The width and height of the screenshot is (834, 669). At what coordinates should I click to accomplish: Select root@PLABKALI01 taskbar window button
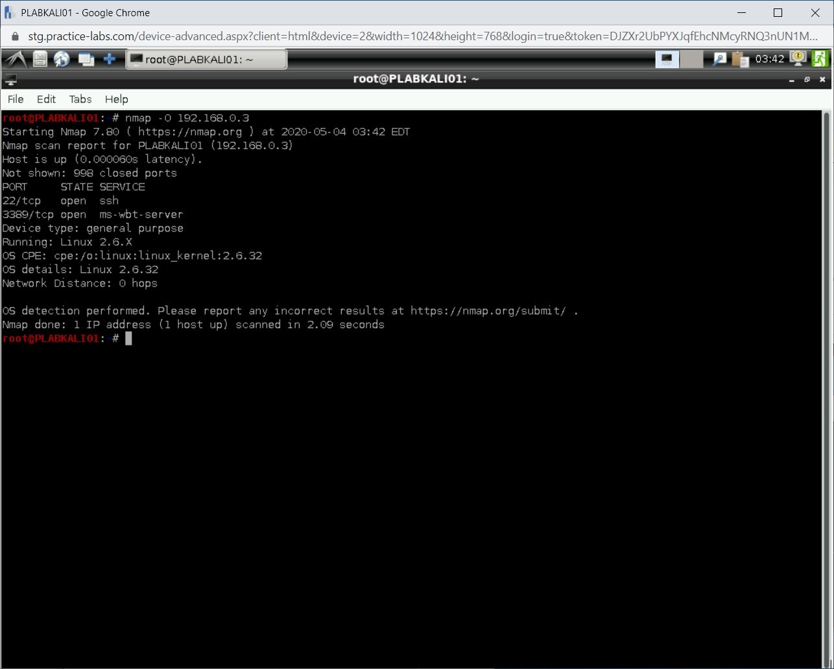pyautogui.click(x=206, y=60)
